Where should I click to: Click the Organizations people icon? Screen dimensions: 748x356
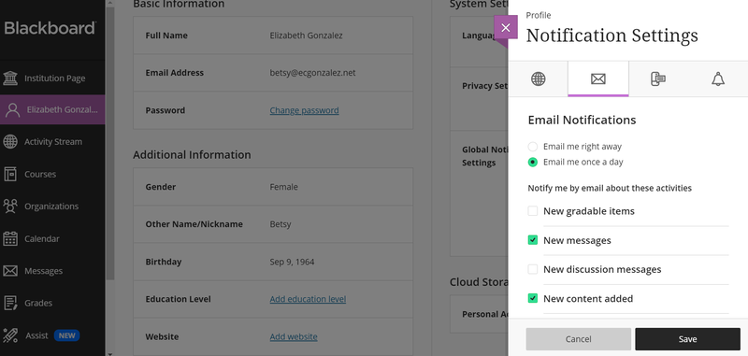click(x=10, y=206)
